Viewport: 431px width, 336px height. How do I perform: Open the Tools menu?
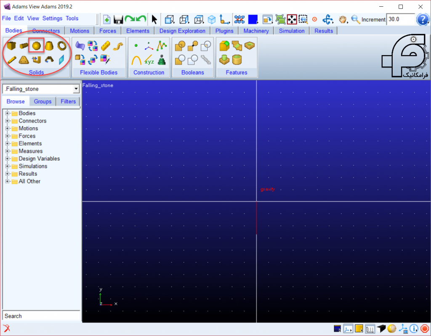tap(72, 19)
